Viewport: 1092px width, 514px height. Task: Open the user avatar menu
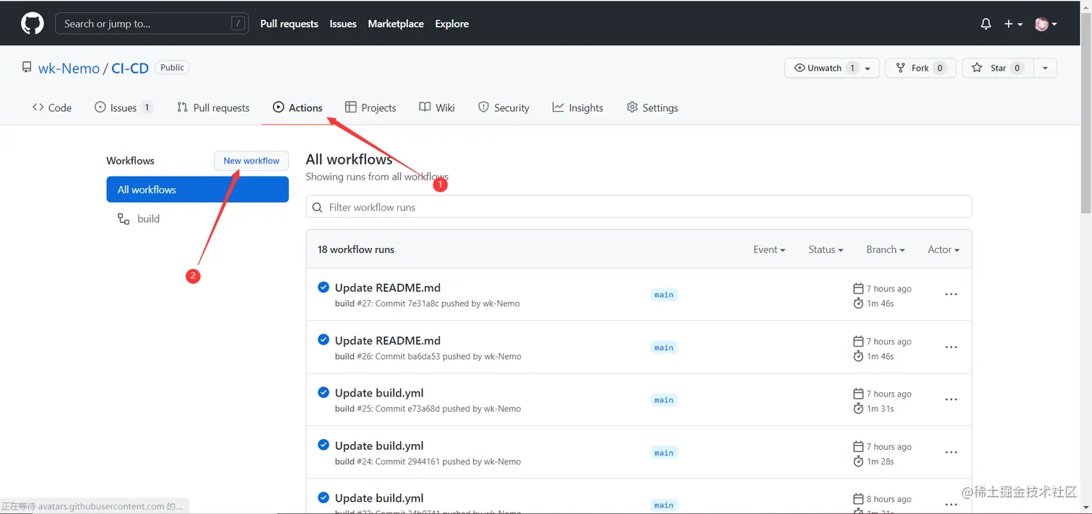(x=1046, y=24)
